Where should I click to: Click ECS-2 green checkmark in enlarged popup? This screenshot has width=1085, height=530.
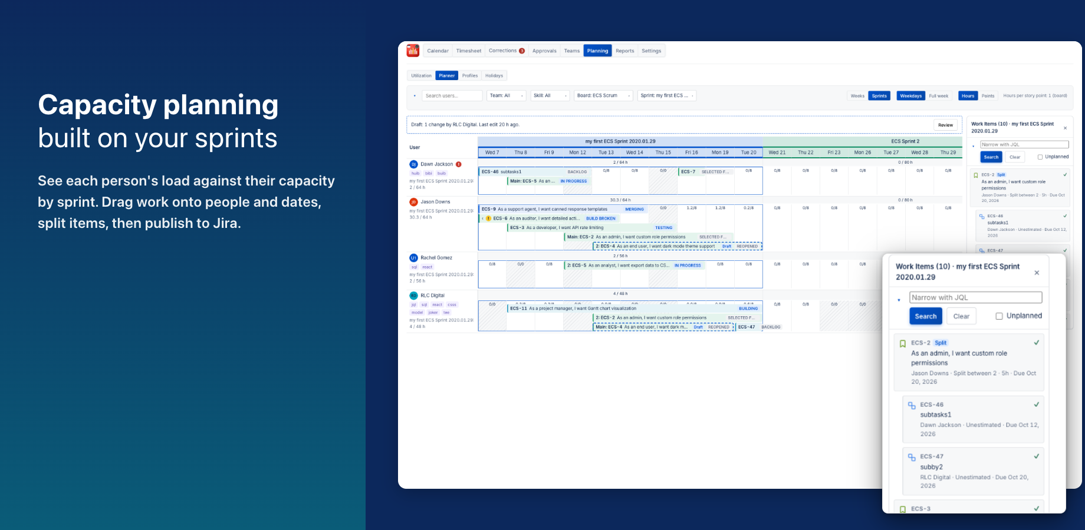[1037, 343]
